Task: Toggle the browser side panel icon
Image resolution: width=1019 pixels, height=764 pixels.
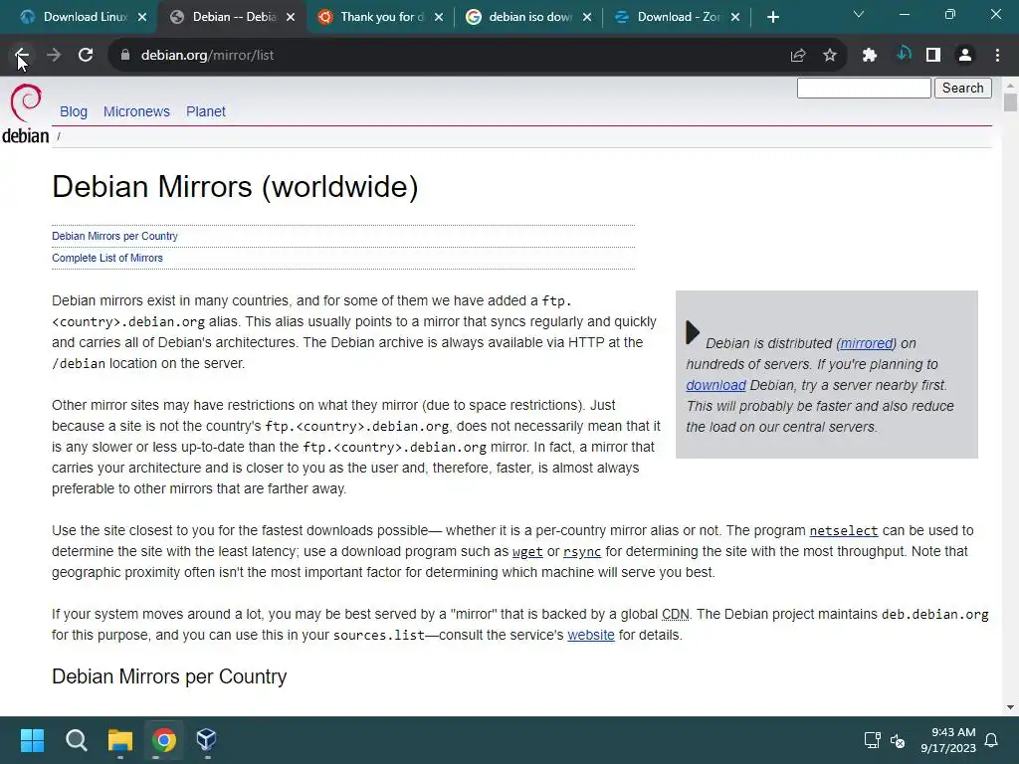Action: click(933, 56)
